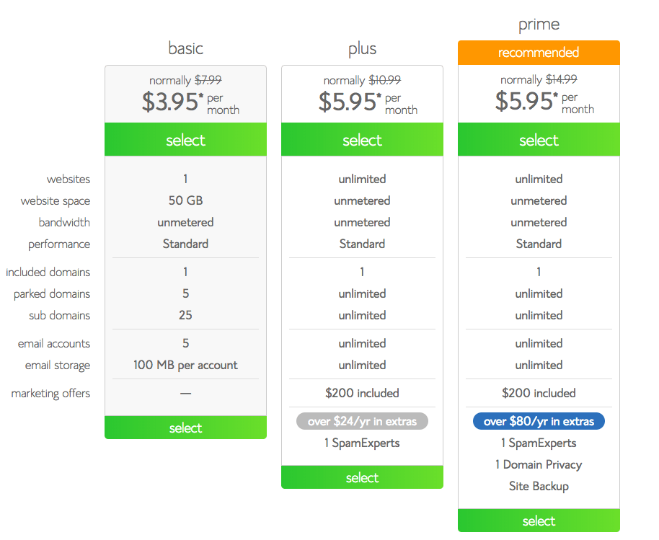Click 1 SpamExperts under plus plan
The image size is (659, 540).
[362, 443]
